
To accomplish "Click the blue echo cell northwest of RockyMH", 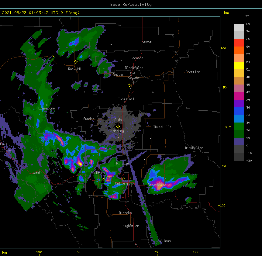I will [x=74, y=42].
